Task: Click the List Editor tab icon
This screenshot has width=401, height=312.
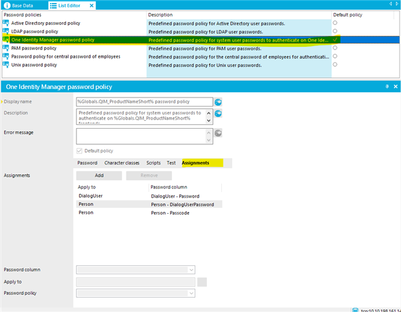Action: 53,5
